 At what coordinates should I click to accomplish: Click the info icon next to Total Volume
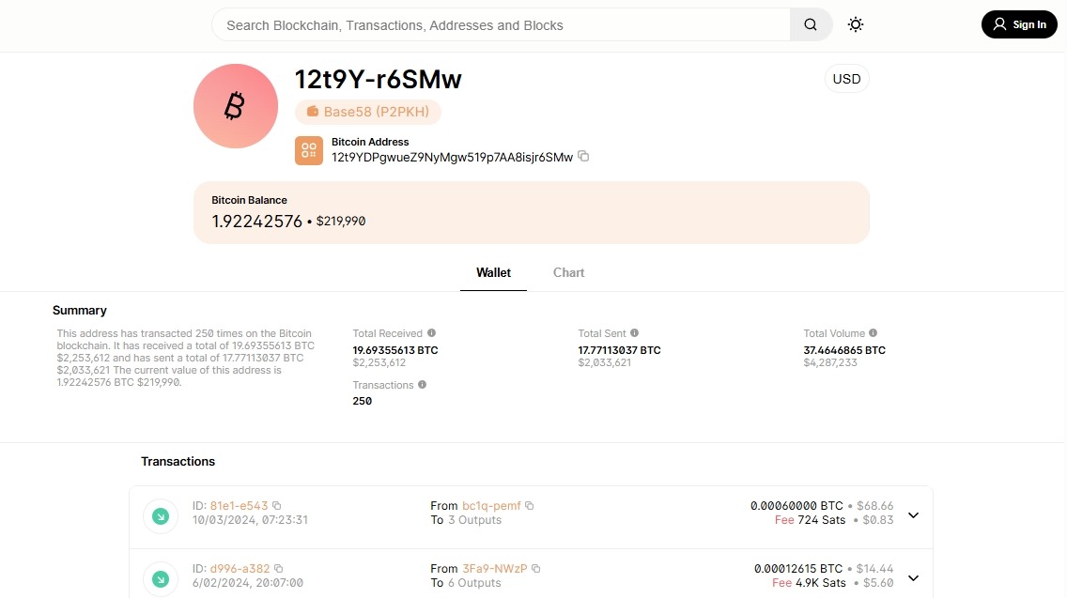[x=873, y=332]
